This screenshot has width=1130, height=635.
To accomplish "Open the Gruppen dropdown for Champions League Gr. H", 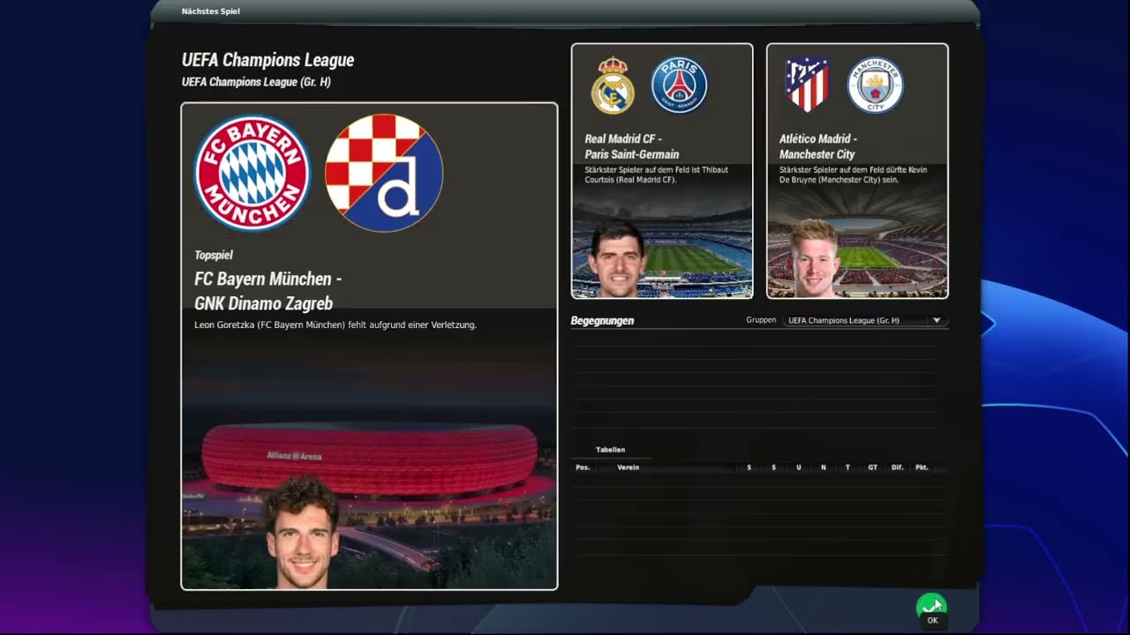I will click(x=865, y=320).
